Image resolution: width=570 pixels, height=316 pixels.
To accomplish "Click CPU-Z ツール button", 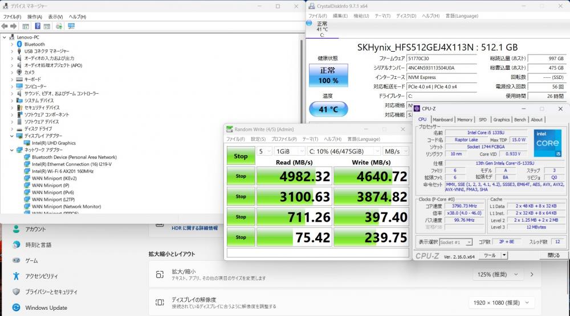I will [x=490, y=256].
